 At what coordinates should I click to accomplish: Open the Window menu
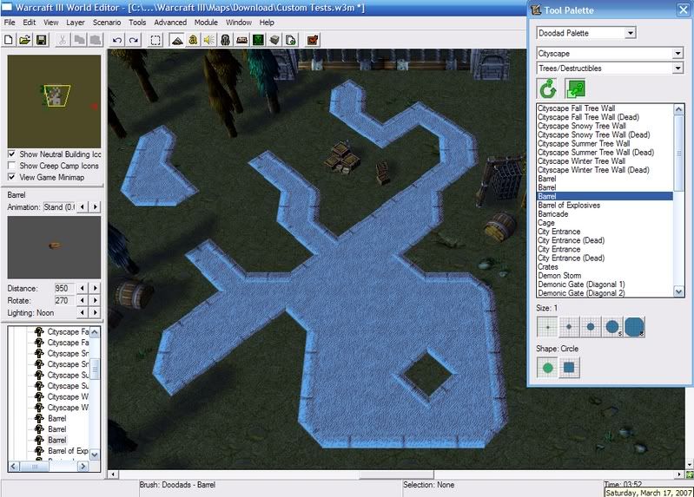[x=239, y=23]
